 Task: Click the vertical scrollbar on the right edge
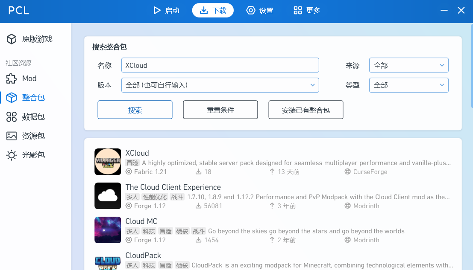pos(472,66)
